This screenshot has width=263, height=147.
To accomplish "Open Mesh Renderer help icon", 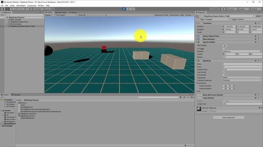I will (256, 39).
